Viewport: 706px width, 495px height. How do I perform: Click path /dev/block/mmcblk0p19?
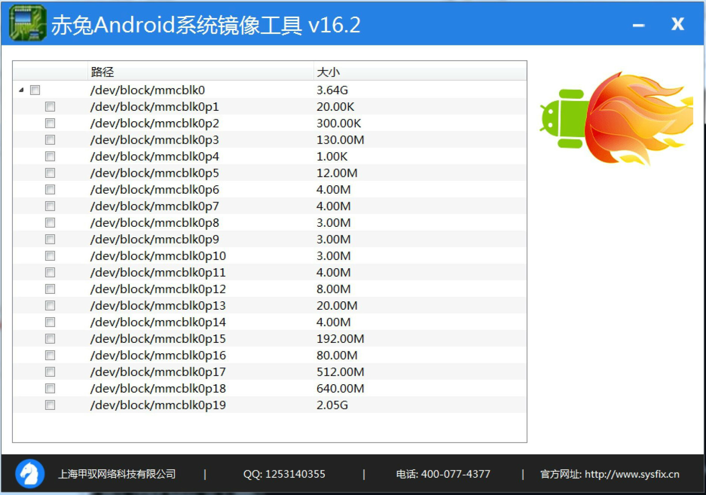click(x=158, y=405)
